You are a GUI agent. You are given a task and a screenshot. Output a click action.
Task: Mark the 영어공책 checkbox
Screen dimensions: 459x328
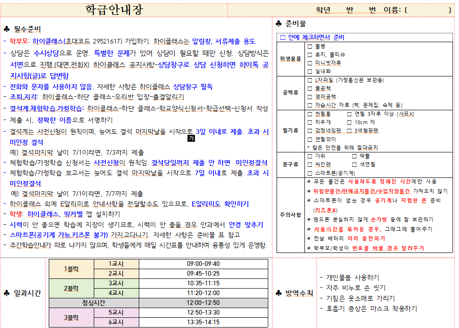click(x=310, y=97)
